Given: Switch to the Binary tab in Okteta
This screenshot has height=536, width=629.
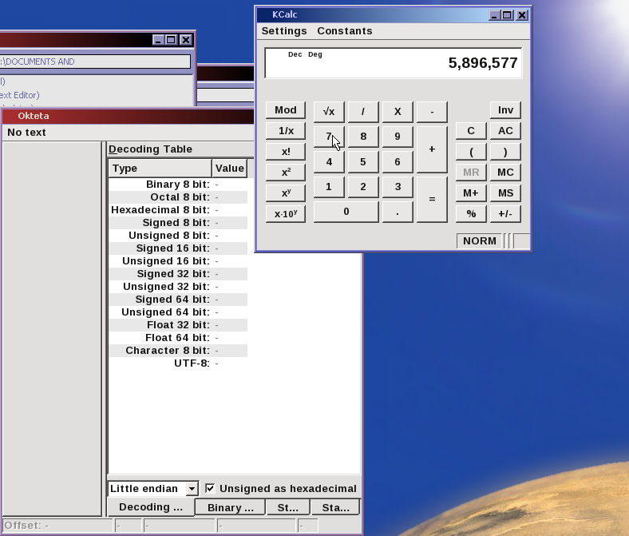Looking at the screenshot, I should [230, 507].
